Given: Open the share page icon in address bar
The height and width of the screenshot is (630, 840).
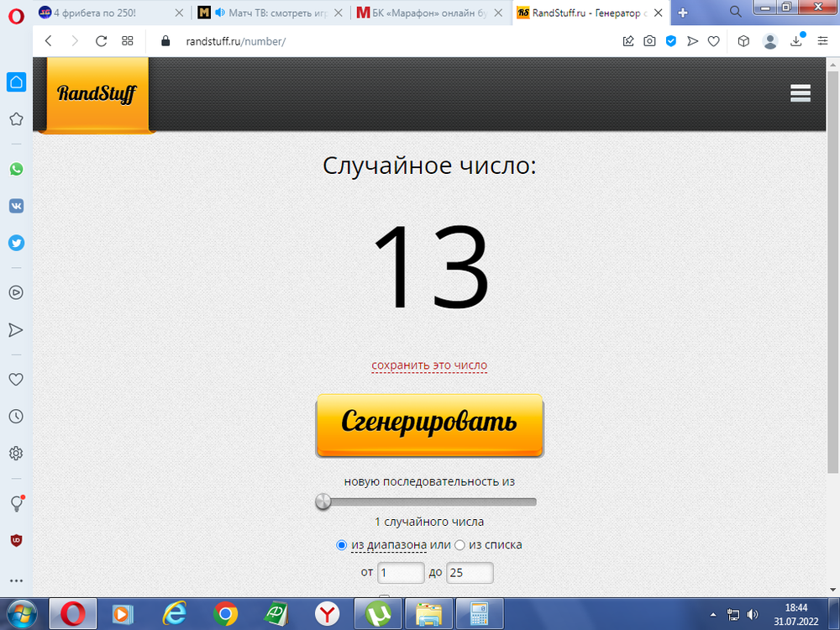Looking at the screenshot, I should coord(628,41).
